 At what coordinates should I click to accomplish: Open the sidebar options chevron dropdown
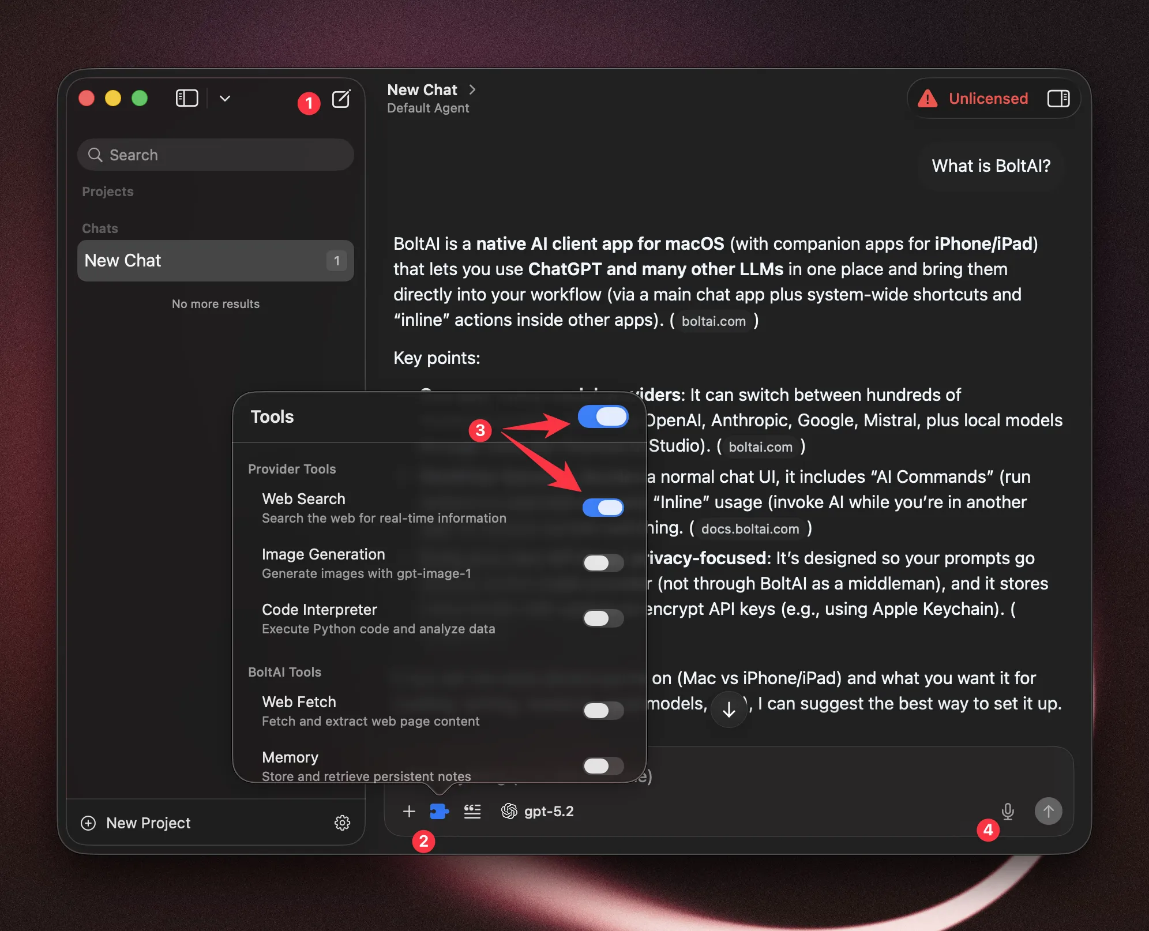point(225,98)
